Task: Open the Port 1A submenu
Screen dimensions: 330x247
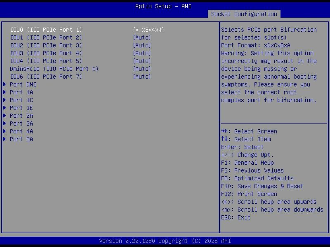Action: pos(21,92)
